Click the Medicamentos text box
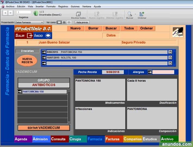193x147 pixels. (100, 90)
